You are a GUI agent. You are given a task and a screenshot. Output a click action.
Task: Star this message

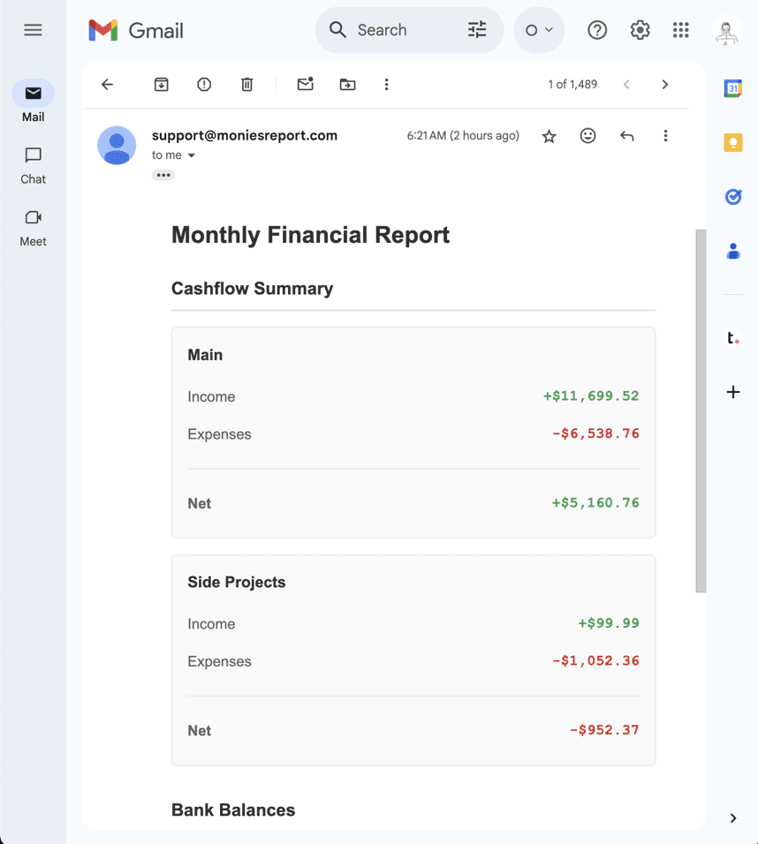click(549, 136)
